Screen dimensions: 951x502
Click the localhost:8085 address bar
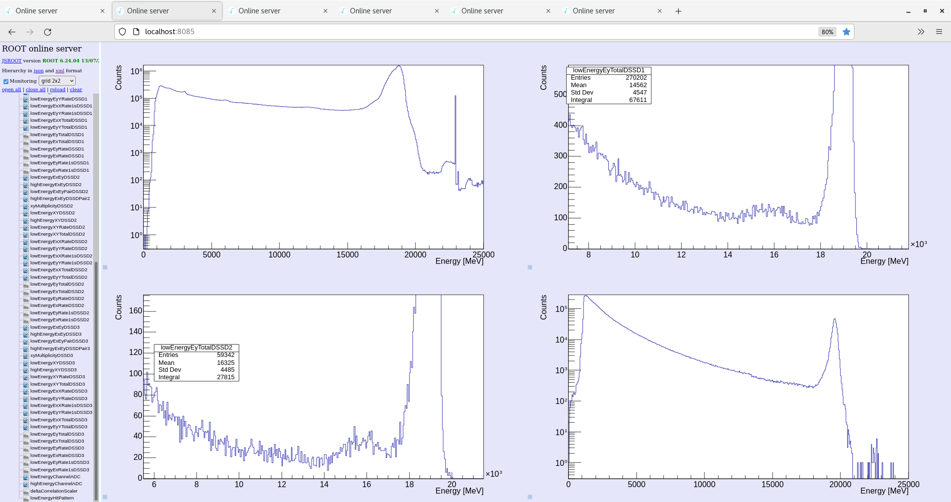click(x=446, y=32)
